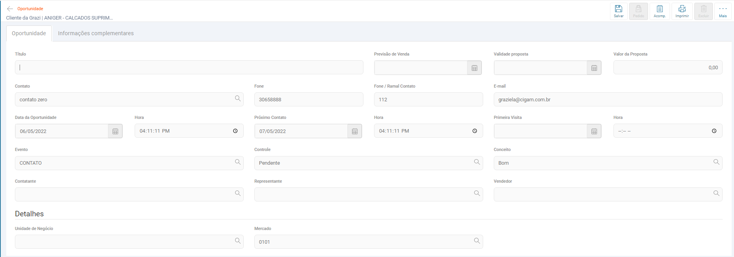Screen dimensions: 734x257
Task: Open the Acomp. follow-up icon
Action: click(659, 11)
